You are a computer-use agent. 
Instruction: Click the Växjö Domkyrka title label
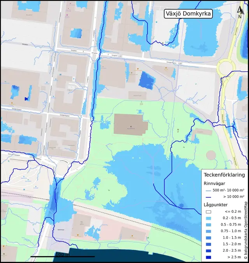(188, 14)
